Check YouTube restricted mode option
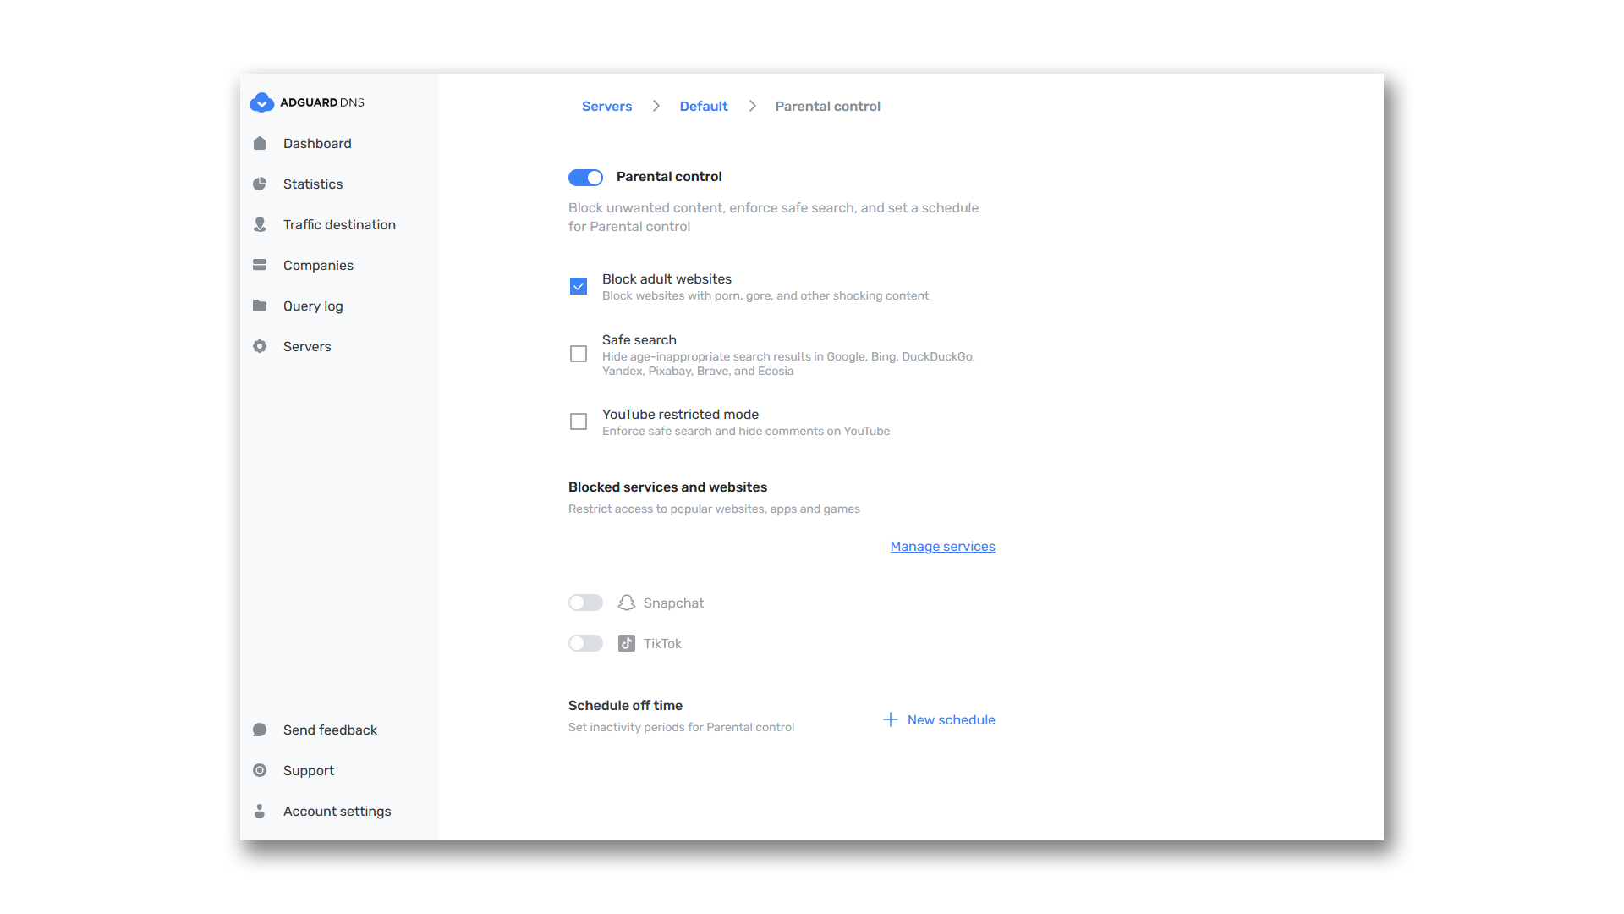Image resolution: width=1624 pixels, height=914 pixels. click(579, 421)
